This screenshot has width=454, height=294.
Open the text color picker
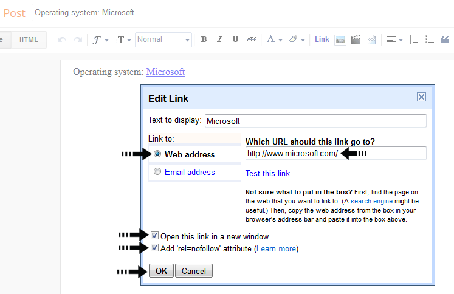tap(275, 39)
